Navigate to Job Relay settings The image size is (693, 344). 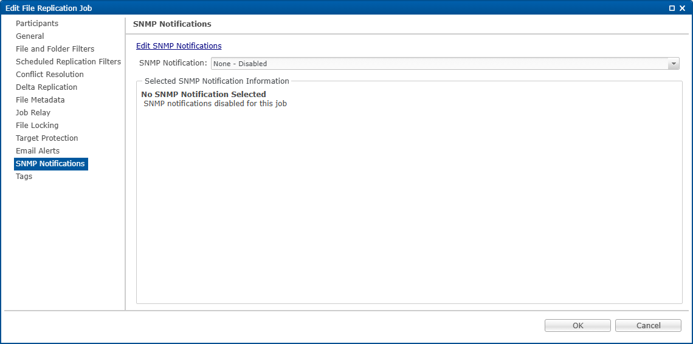click(x=33, y=113)
